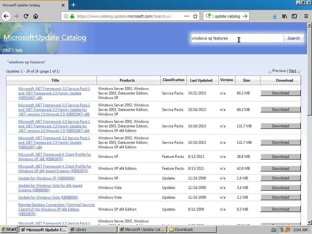Open the browser home page icon
The width and height of the screenshot is (312, 234).
[x=36, y=16]
